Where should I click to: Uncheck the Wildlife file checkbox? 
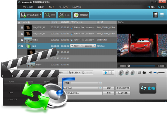(22, 40)
